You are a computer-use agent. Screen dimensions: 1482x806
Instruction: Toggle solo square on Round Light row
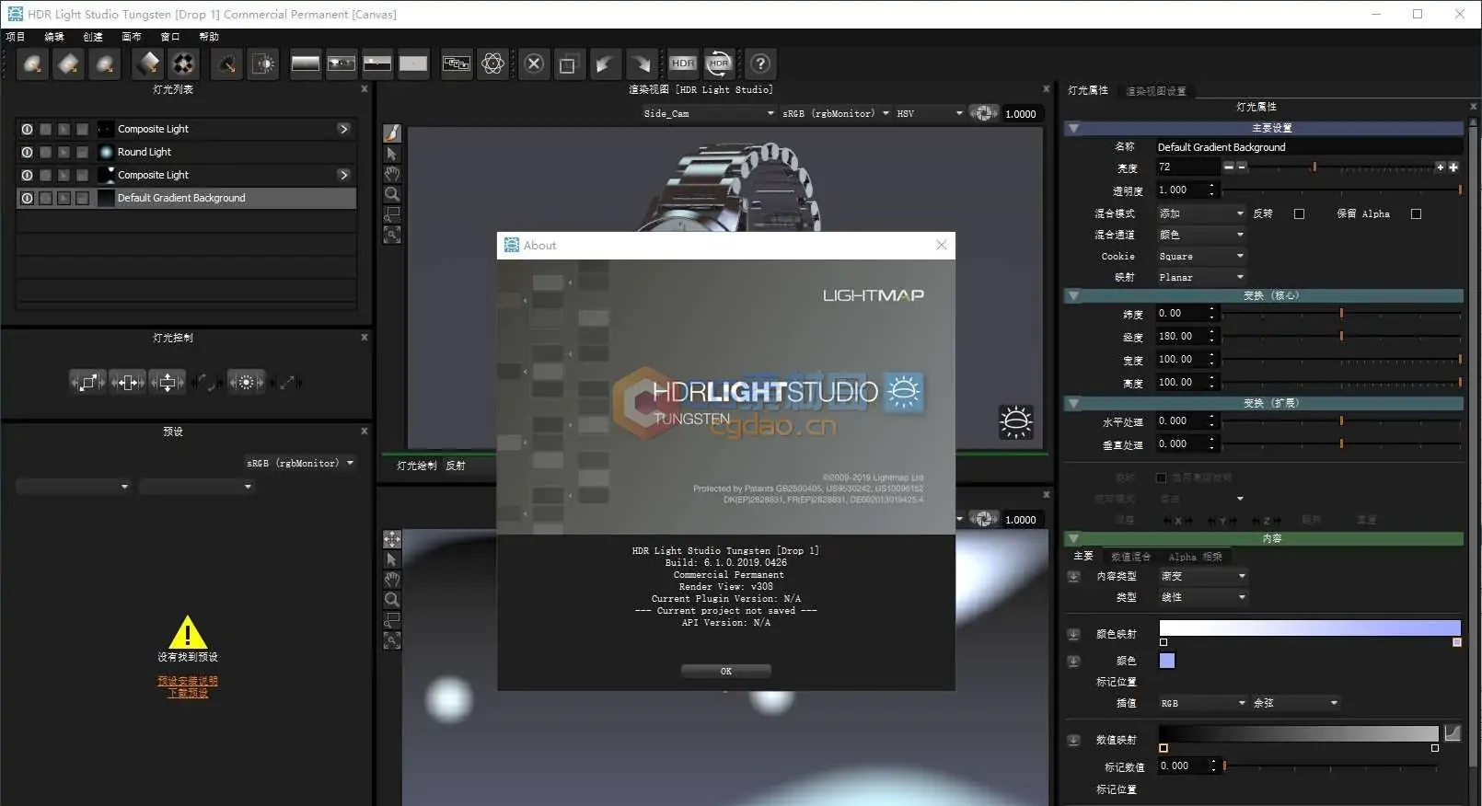(45, 152)
